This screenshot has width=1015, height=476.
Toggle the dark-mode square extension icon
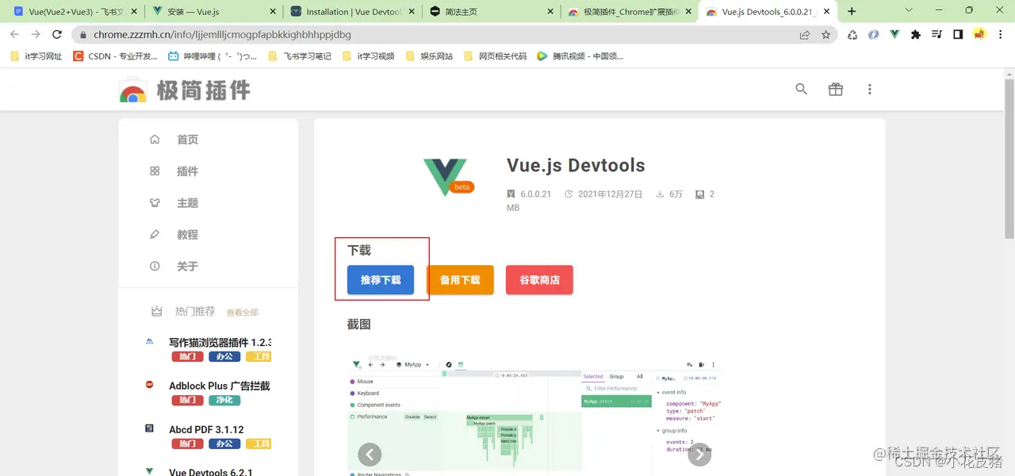(957, 35)
